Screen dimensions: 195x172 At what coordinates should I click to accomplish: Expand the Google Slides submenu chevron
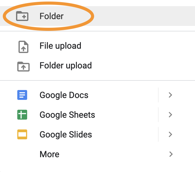tap(170, 134)
